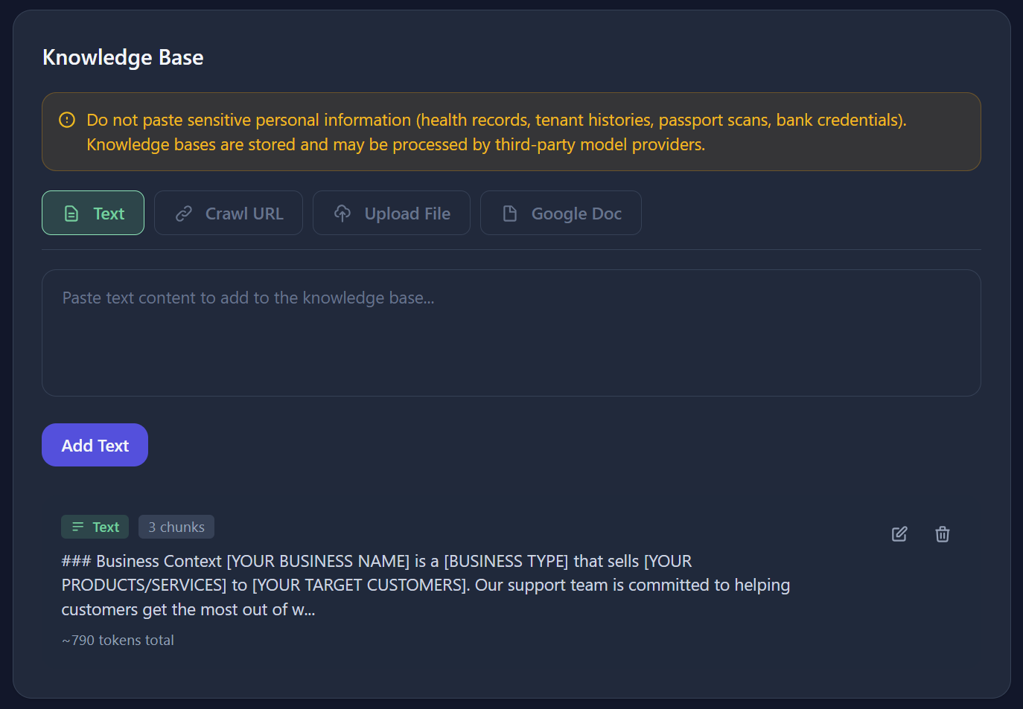Viewport: 1023px width, 709px height.
Task: Delete the Business Context entry with the trash icon
Action: coord(942,534)
